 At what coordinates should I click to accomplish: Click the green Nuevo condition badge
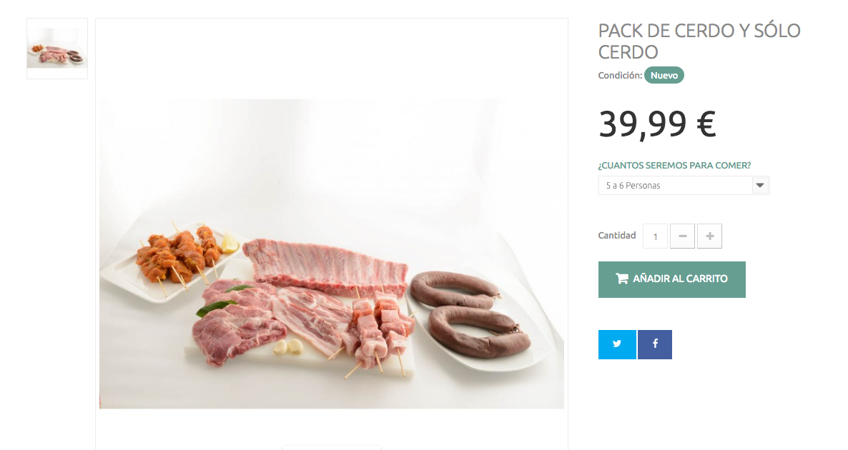click(x=664, y=75)
